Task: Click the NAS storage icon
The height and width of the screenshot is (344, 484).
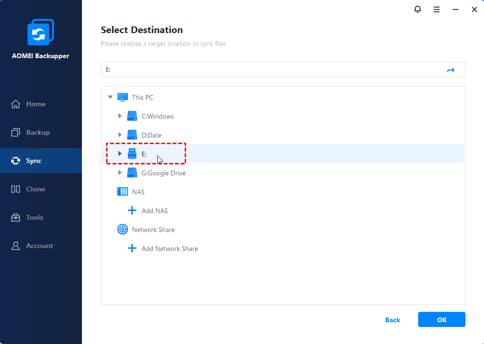Action: tap(123, 192)
